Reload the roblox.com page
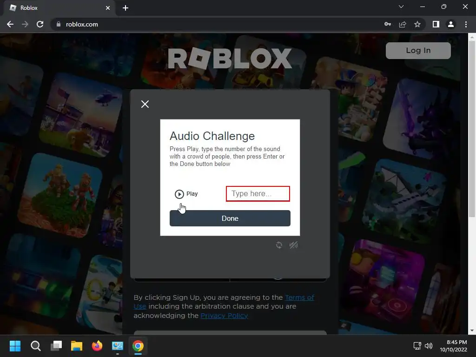Screen dimensions: 476x357 pyautogui.click(x=40, y=24)
